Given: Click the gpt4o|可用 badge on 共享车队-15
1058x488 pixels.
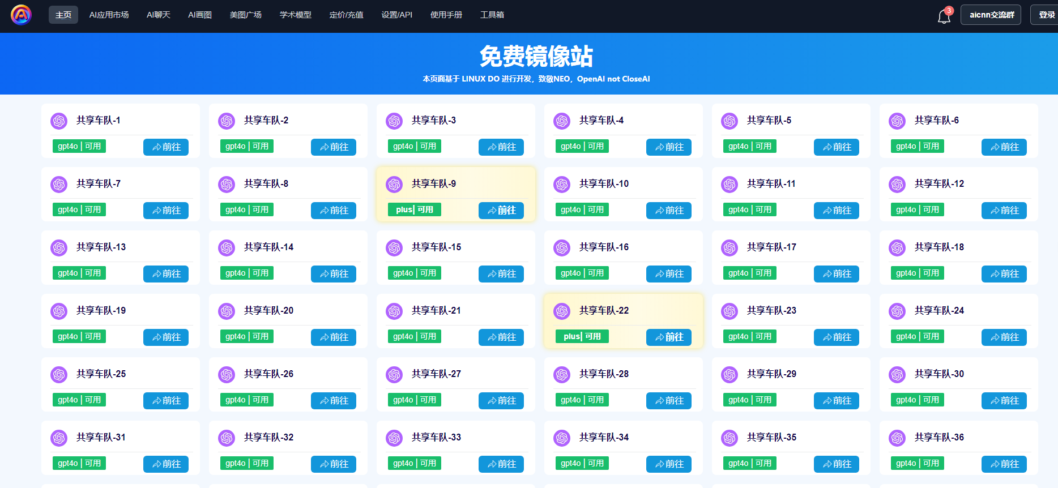Looking at the screenshot, I should pos(415,273).
